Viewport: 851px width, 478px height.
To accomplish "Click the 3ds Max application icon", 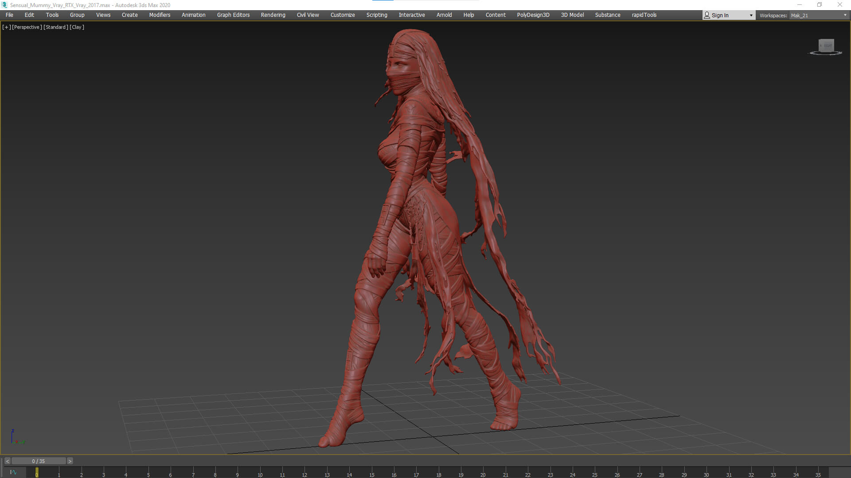I will tap(5, 5).
